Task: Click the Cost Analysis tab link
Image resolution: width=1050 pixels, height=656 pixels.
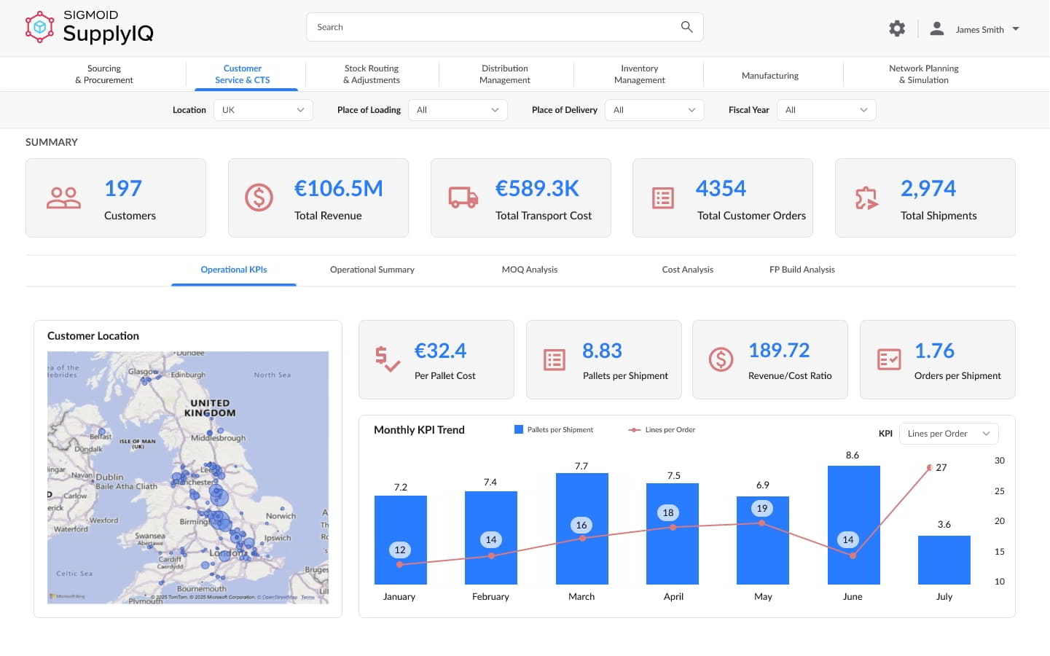Action: (x=687, y=270)
